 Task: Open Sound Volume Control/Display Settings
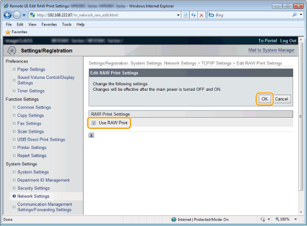click(46, 80)
